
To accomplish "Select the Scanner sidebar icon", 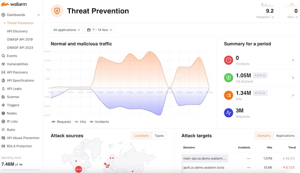I will coord(4,97).
